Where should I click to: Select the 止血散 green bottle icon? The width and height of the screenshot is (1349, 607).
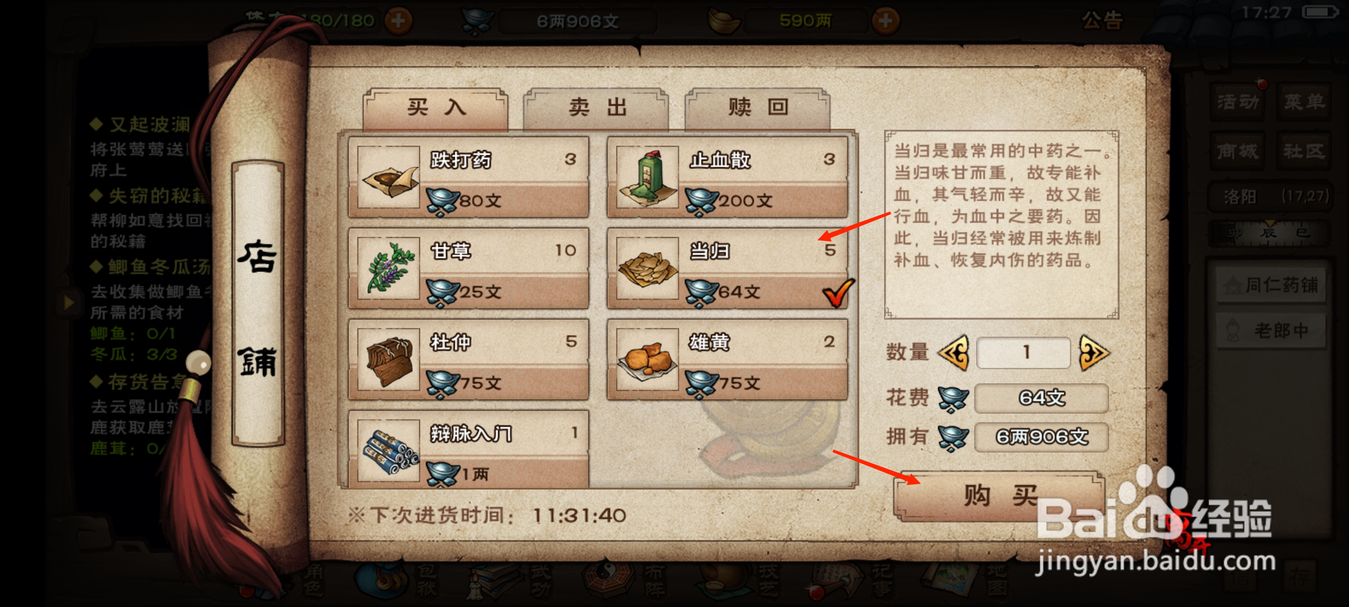pos(648,177)
